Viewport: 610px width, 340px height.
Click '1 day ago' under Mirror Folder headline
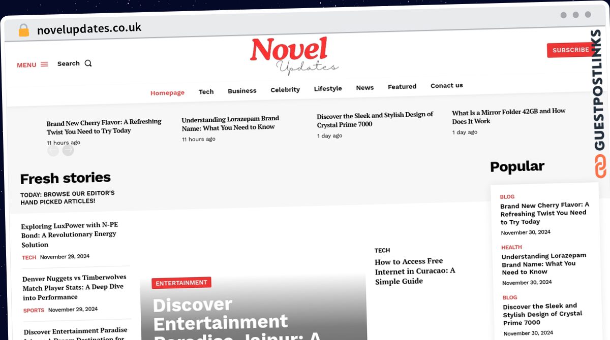point(465,132)
